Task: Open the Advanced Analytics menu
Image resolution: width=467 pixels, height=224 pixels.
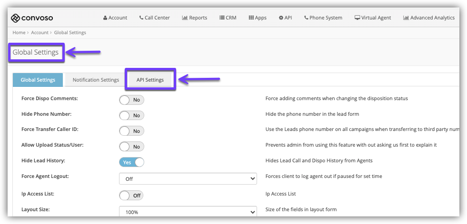Action: pos(429,18)
